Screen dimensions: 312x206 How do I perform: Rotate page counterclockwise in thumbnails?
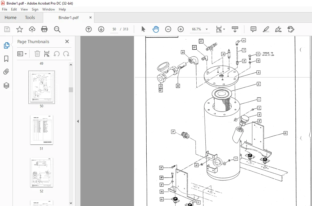pyautogui.click(x=57, y=54)
